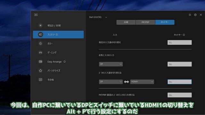Click the PIP/PBP 画面の2つの入力を入れ替える label

[x=117, y=95]
